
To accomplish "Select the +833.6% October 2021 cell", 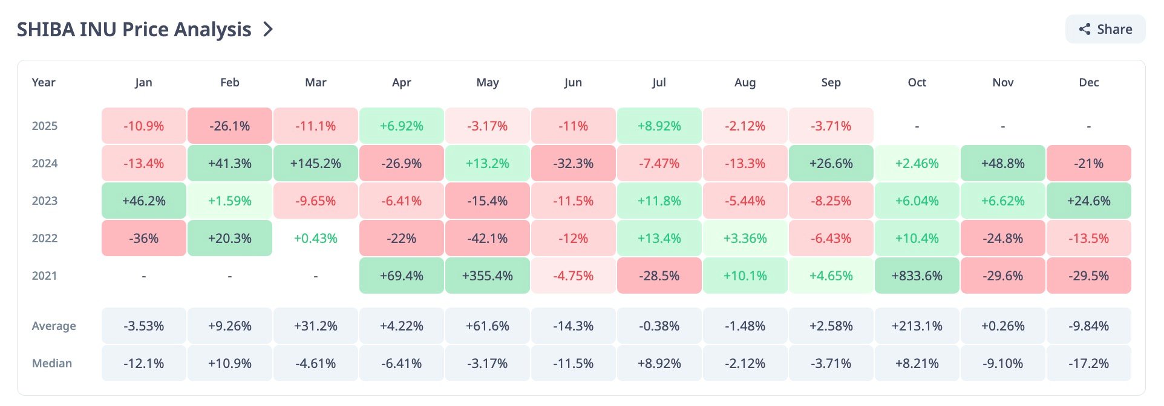I will tap(917, 275).
